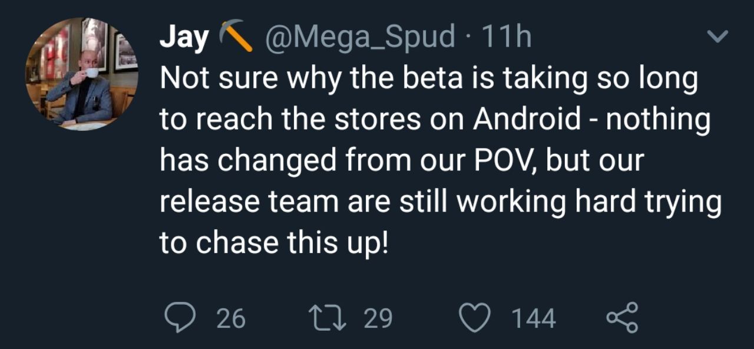This screenshot has width=754, height=349.
Task: Click the pickaxe emoji beside Jay's name
Action: pos(235,37)
